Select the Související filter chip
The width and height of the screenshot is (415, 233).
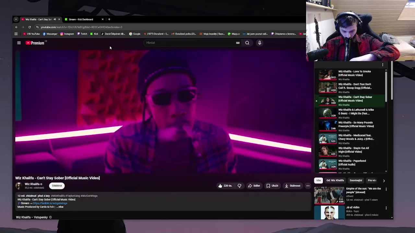tap(356, 181)
